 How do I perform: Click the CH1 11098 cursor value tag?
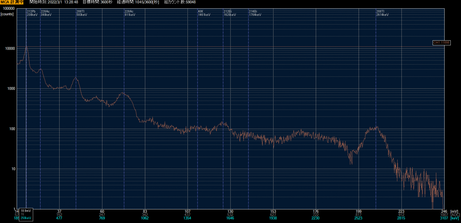441,43
